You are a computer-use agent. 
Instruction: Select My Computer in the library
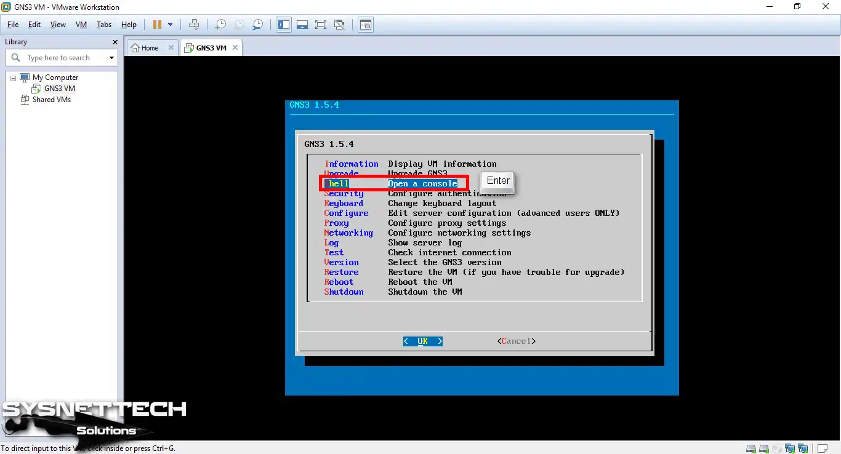coord(55,78)
